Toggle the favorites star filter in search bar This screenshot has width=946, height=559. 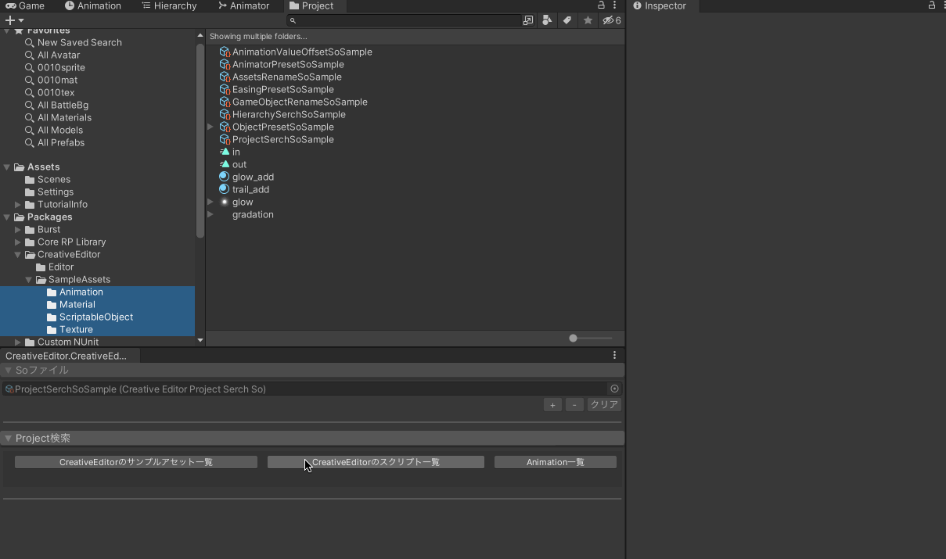tap(588, 20)
